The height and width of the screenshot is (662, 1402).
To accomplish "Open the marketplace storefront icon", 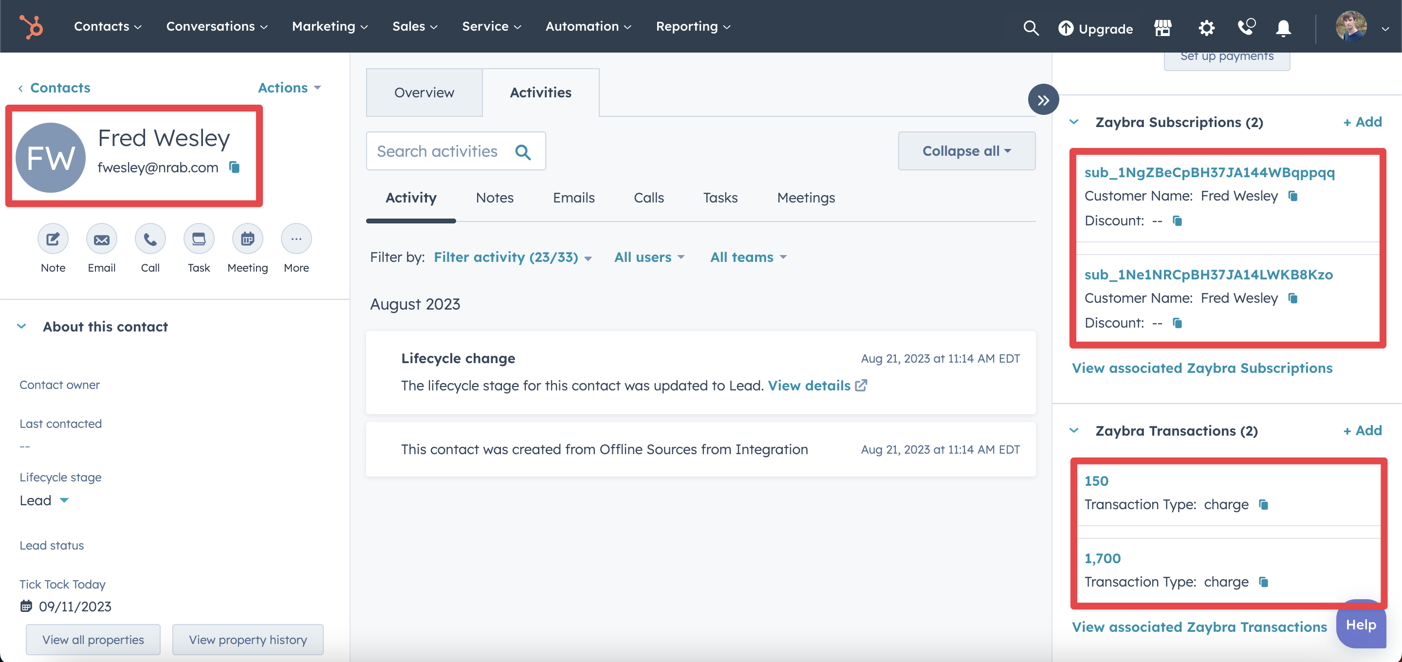I will 1162,28.
